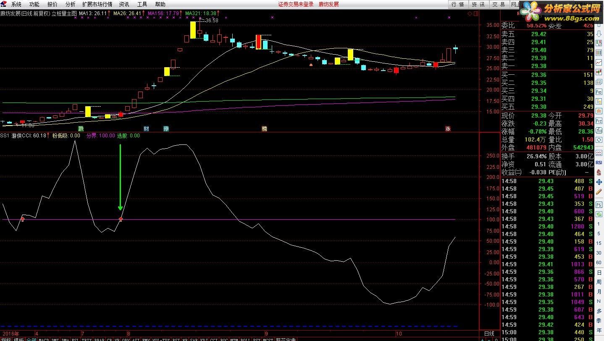Click the 现价 value 29.38
Screen dimensions: 604x341
(x=539, y=115)
